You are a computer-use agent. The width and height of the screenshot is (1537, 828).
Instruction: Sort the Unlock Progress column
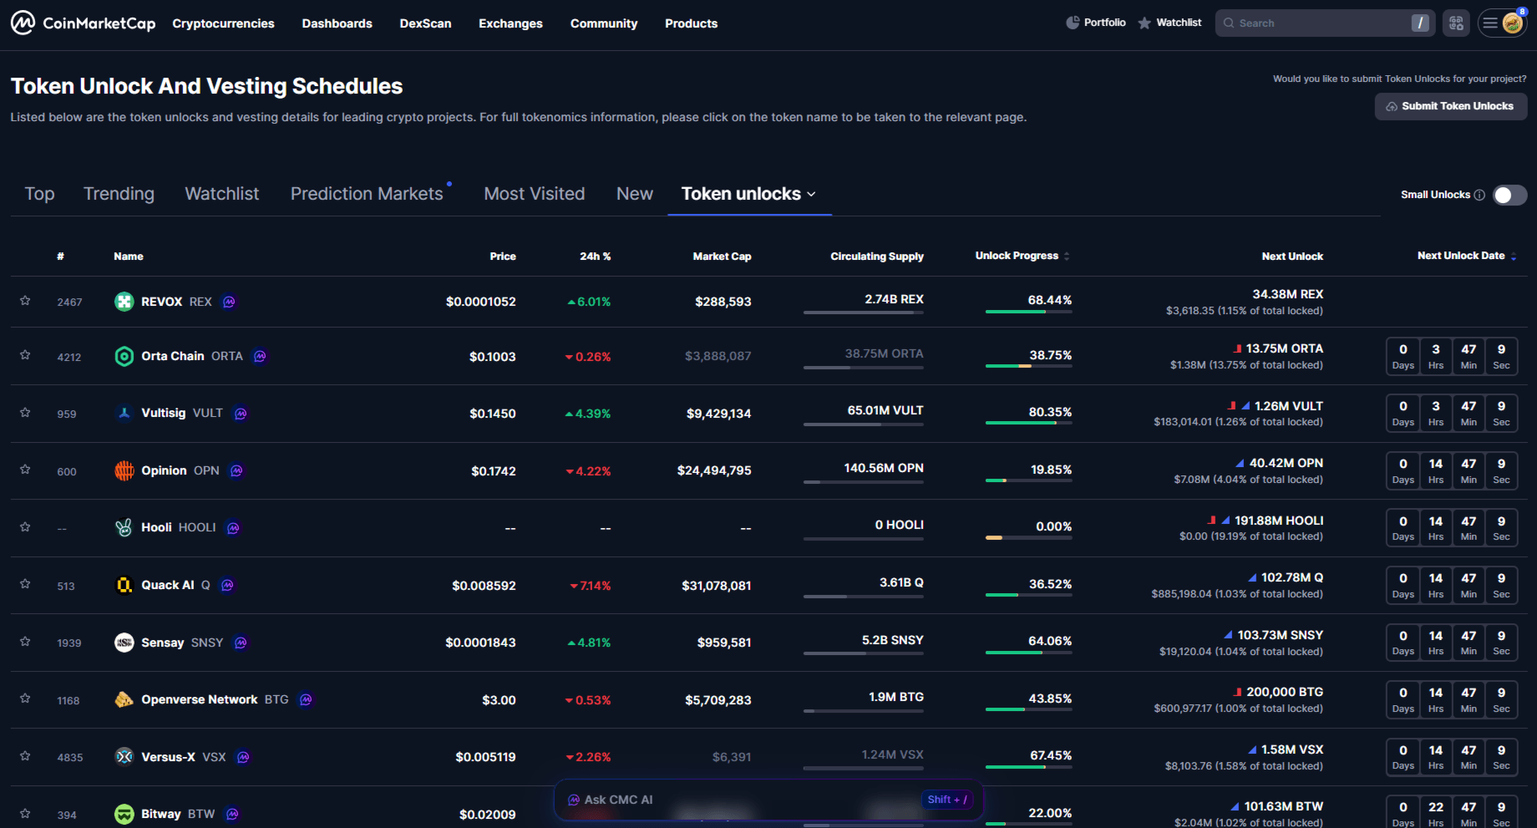(x=1068, y=256)
